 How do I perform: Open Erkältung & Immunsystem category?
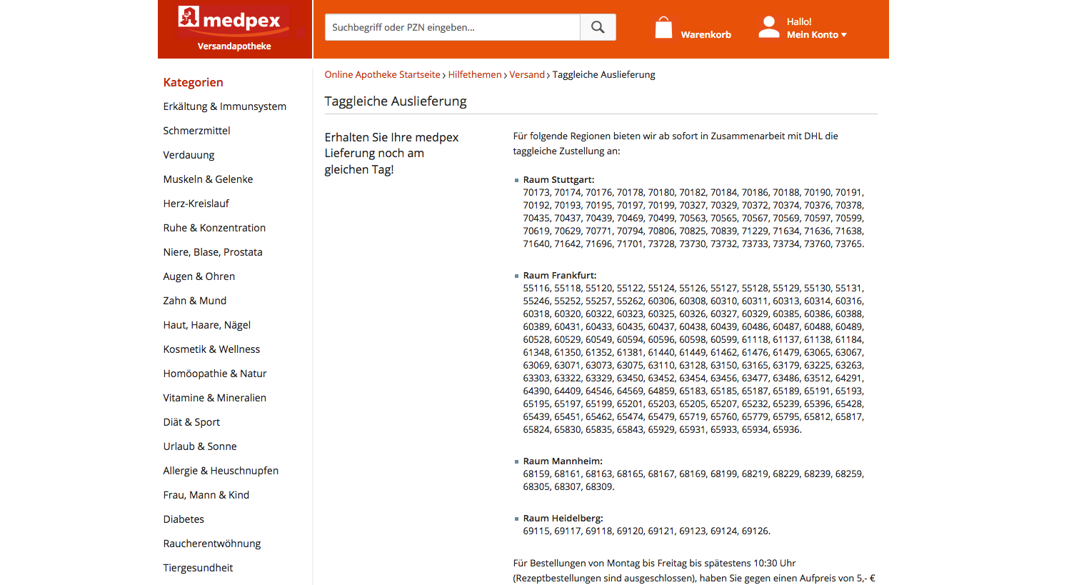(224, 106)
